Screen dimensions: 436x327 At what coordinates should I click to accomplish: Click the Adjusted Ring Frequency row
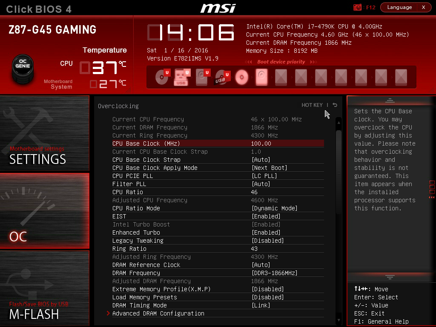(218, 257)
